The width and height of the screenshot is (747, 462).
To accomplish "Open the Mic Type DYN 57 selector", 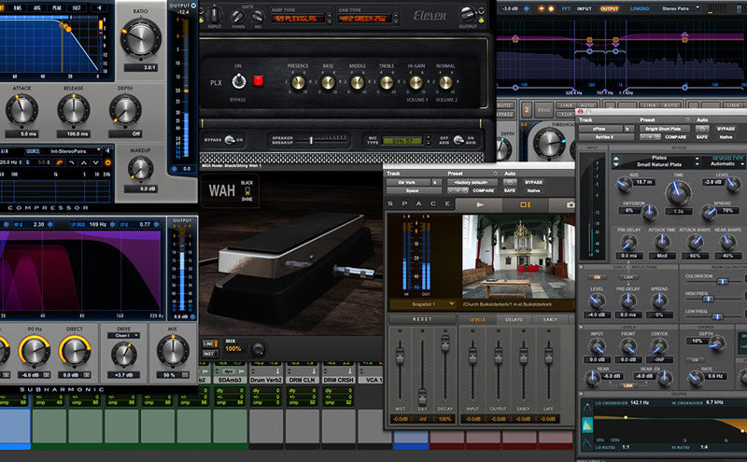I will point(402,141).
